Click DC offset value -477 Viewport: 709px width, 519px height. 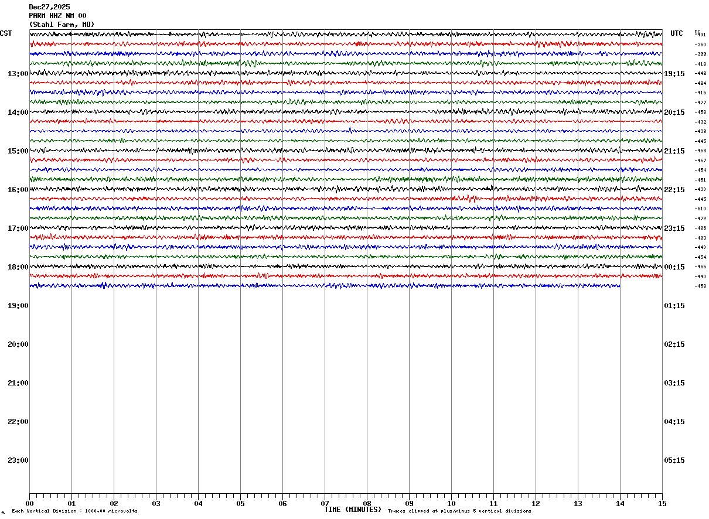[x=700, y=103]
